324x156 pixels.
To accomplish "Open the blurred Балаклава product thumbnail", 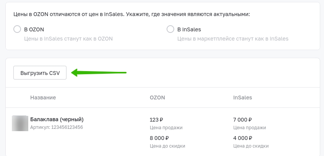I will click(x=20, y=123).
